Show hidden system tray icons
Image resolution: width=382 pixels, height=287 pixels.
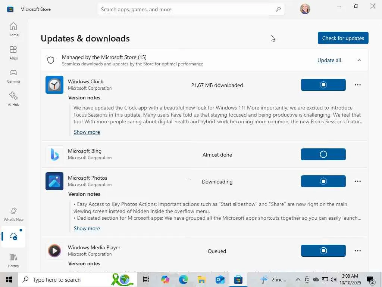[298, 280]
